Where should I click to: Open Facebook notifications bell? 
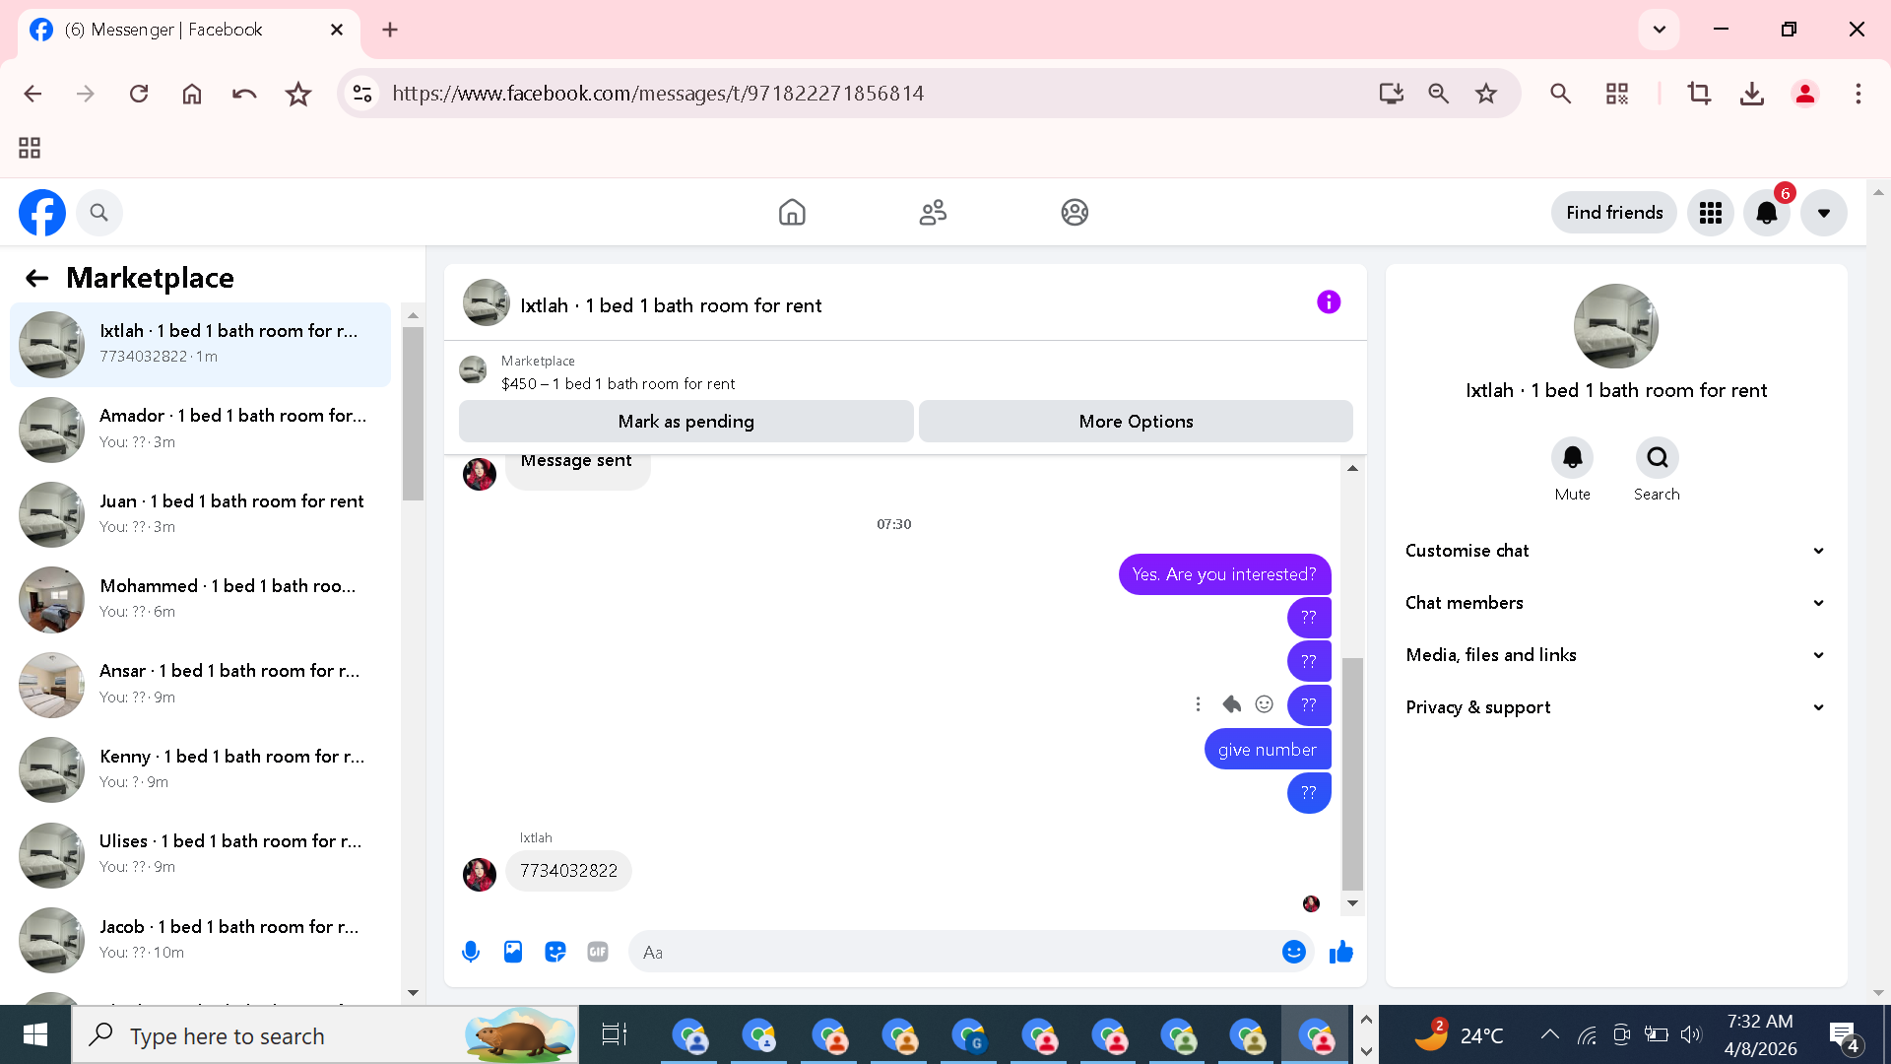(1767, 213)
